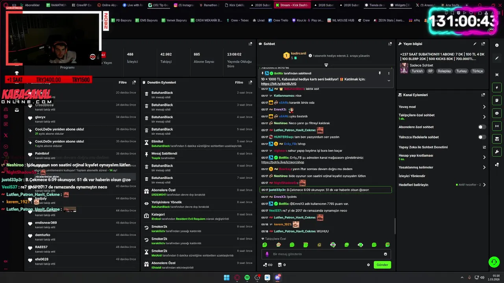The height and width of the screenshot is (283, 504).
Task: Open Filtre in the activity feed panel
Action: (122, 83)
